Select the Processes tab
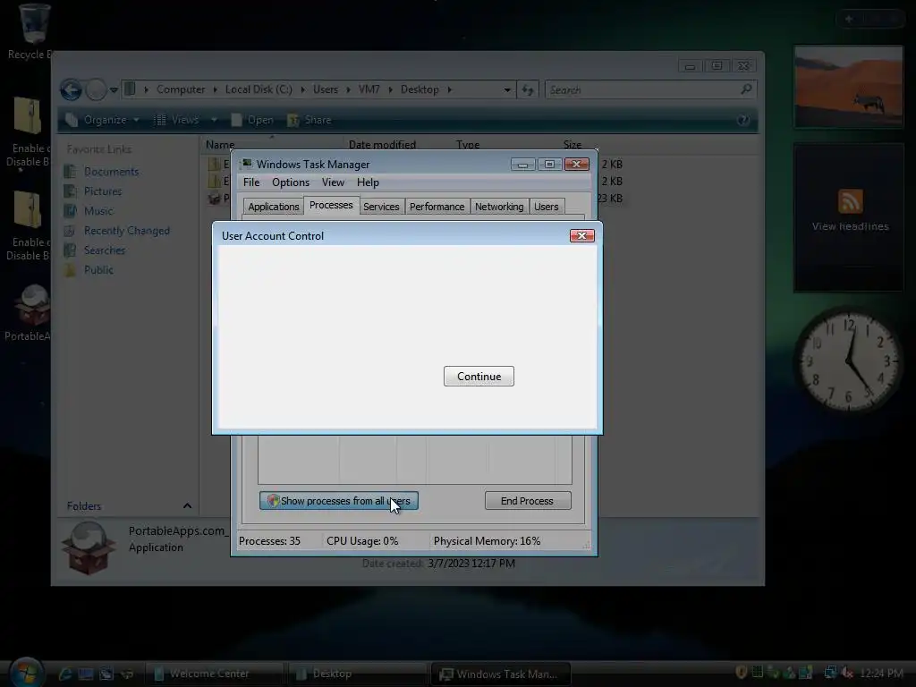Viewport: 916px width, 687px height. tap(331, 205)
